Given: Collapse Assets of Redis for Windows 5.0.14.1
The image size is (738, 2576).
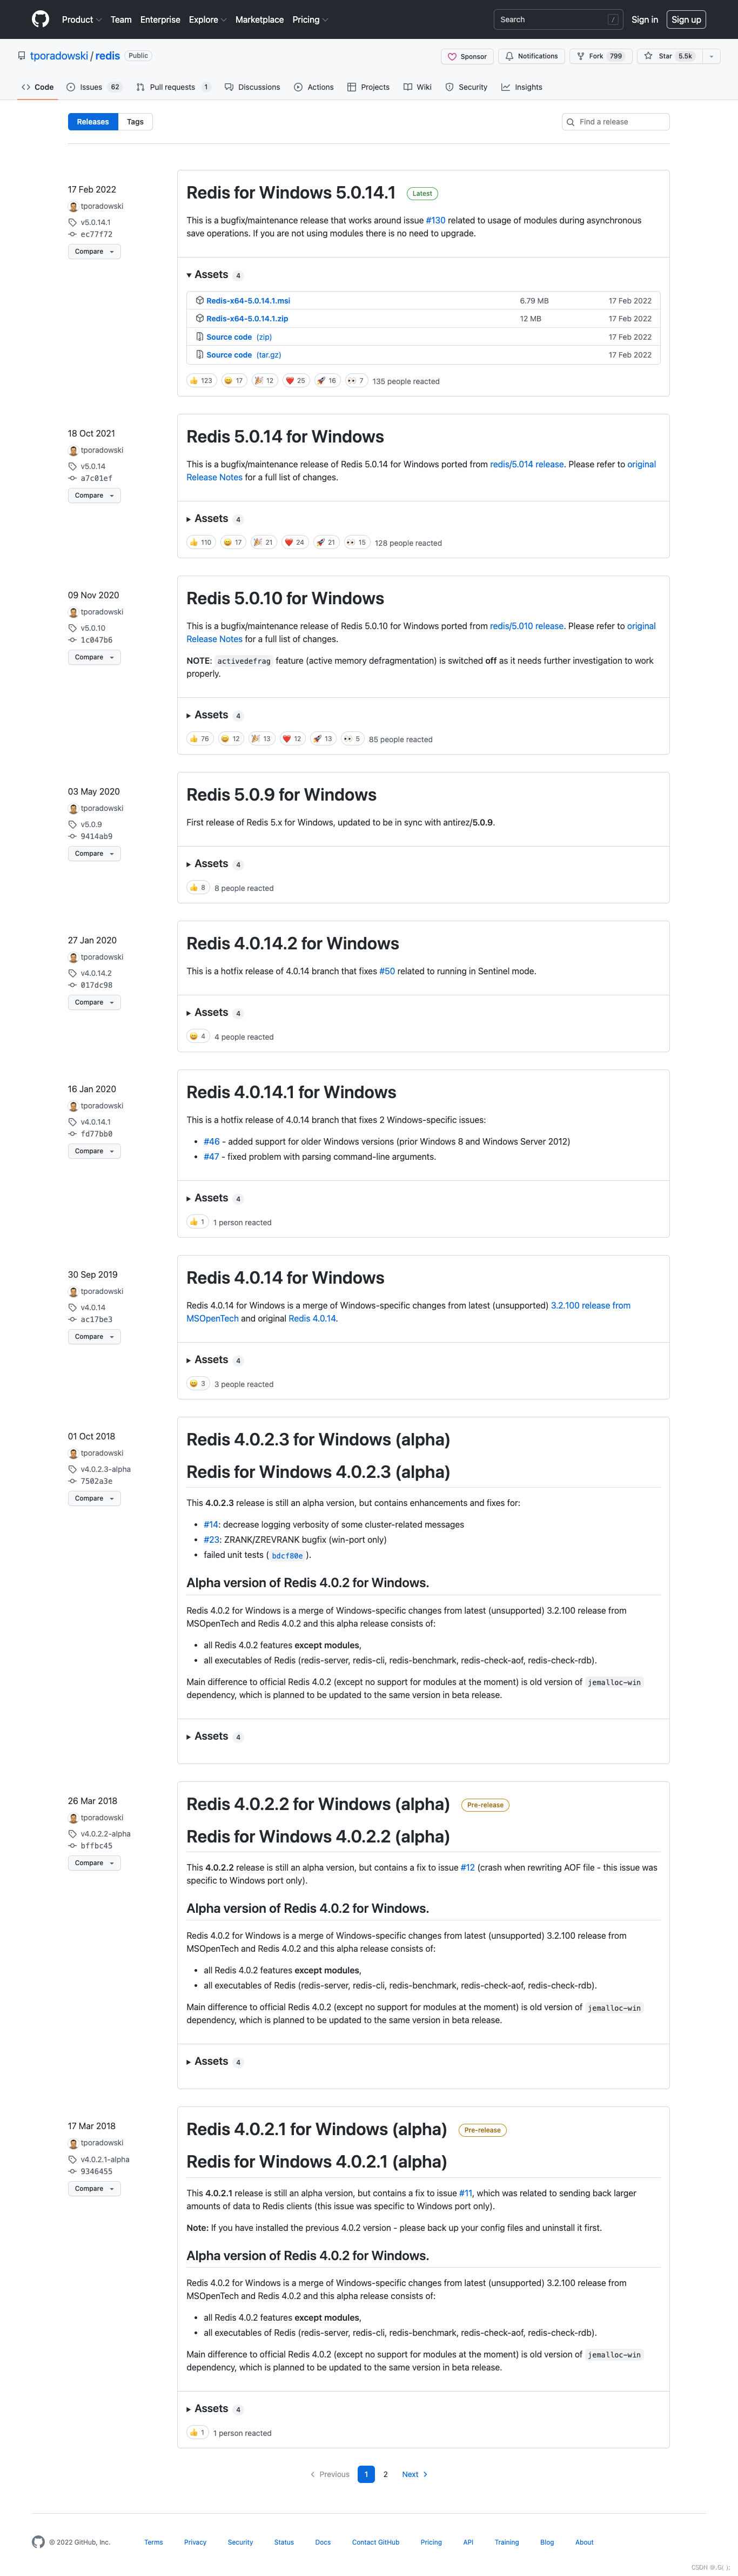Looking at the screenshot, I should pyautogui.click(x=214, y=275).
